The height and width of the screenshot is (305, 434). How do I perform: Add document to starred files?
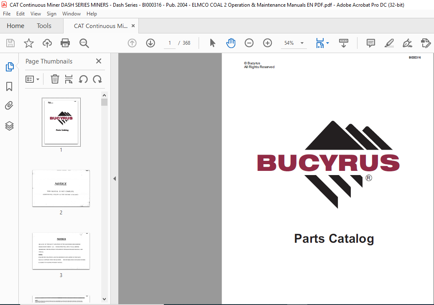pos(29,43)
